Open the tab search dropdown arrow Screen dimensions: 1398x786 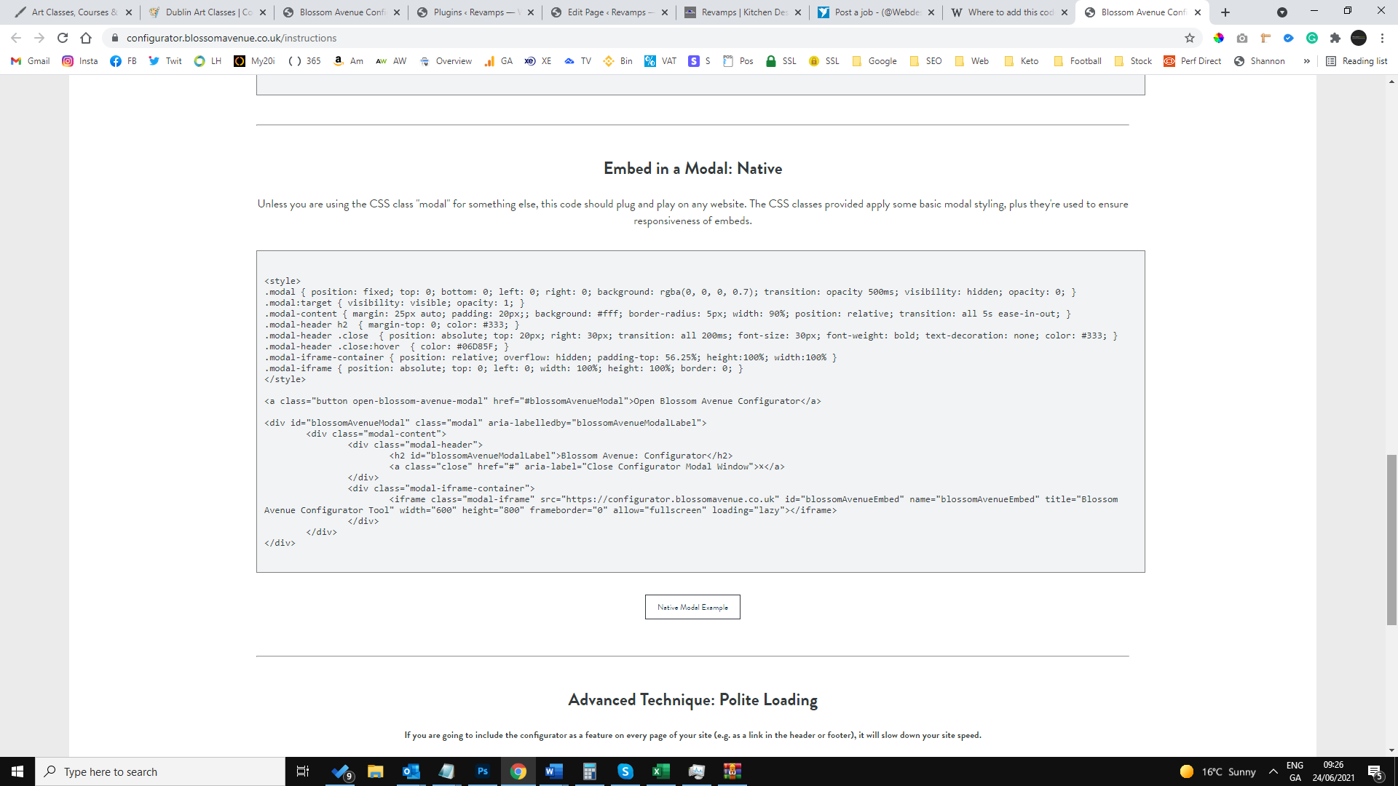(x=1282, y=12)
